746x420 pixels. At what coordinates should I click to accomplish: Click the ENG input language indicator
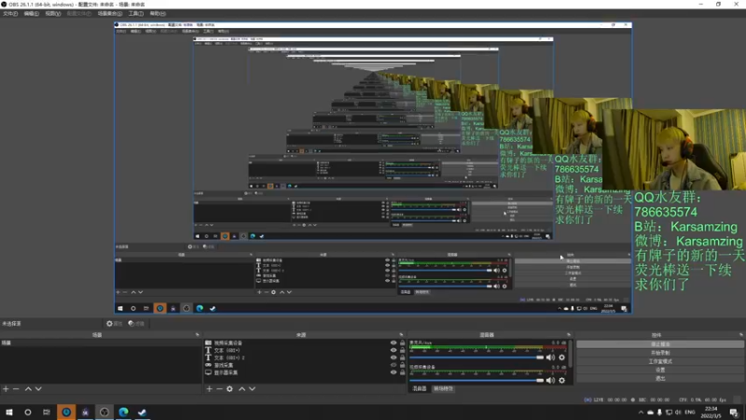click(690, 413)
